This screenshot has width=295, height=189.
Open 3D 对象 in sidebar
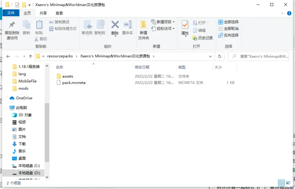coord(22,115)
